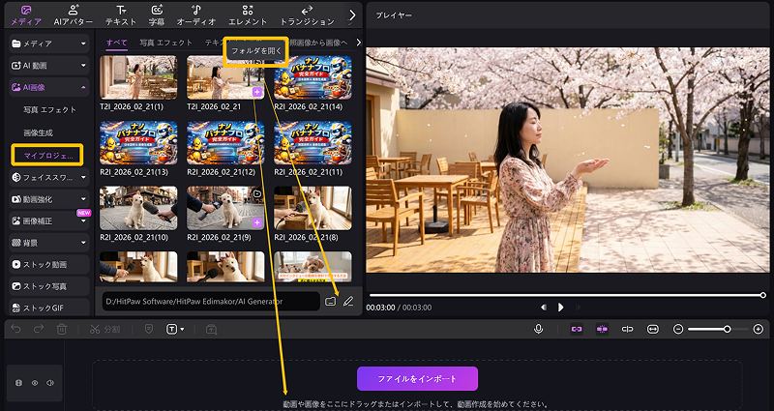
Task: Open folder icon beside path field
Action: tap(331, 301)
